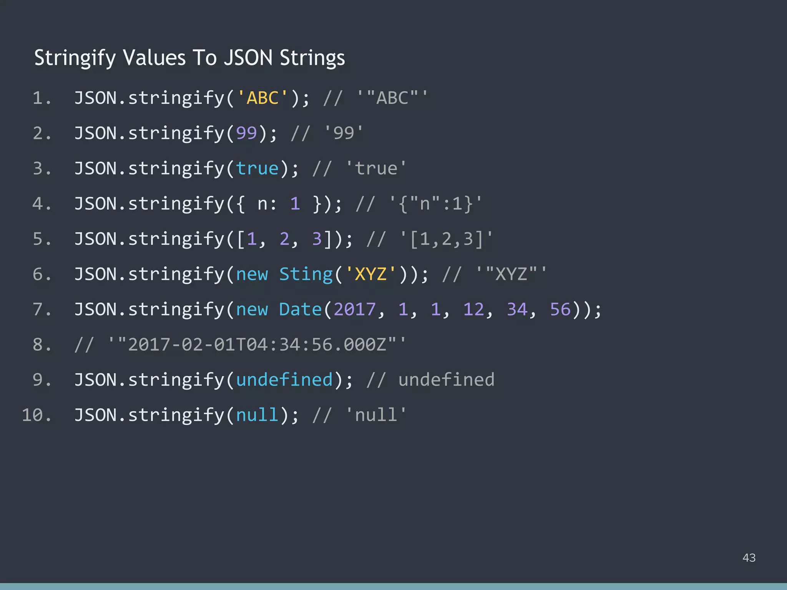Viewport: 787px width, 590px height.
Task: Select the comment '{"n":1}' on line 4
Action: (x=435, y=203)
